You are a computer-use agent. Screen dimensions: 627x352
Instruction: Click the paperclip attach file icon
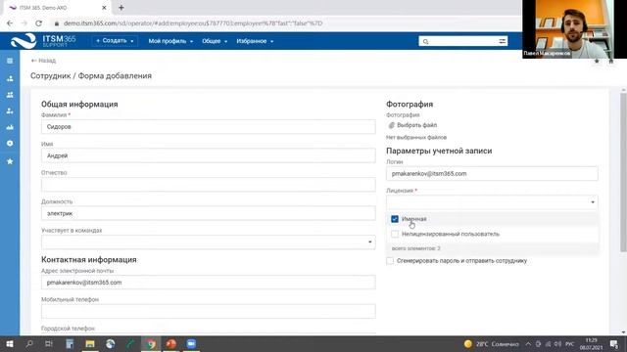(392, 125)
